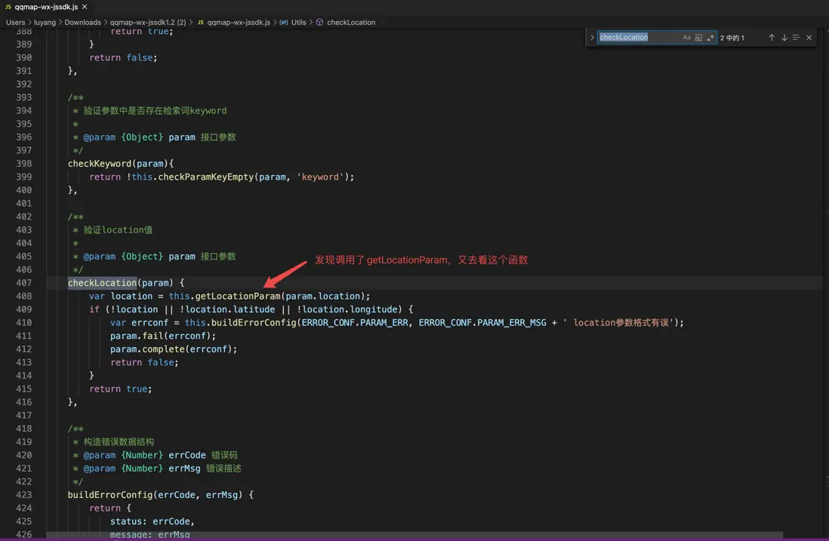Toggle Match Whole Word in find widget
The width and height of the screenshot is (829, 541).
(698, 38)
